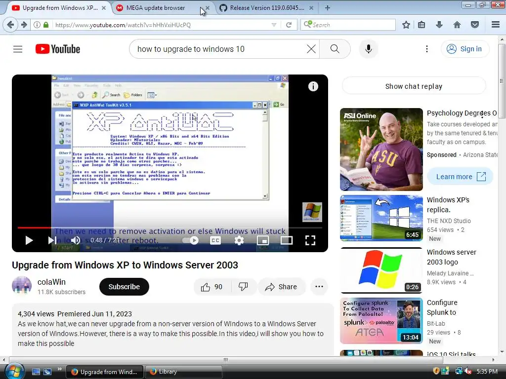
Task: Switch to Release Version 119.0.6045 tab
Action: [267, 8]
